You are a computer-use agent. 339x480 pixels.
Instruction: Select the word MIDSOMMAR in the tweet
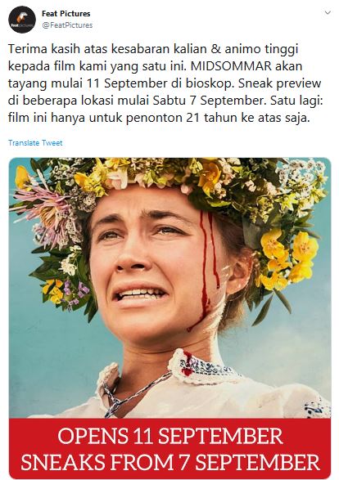click(x=230, y=66)
